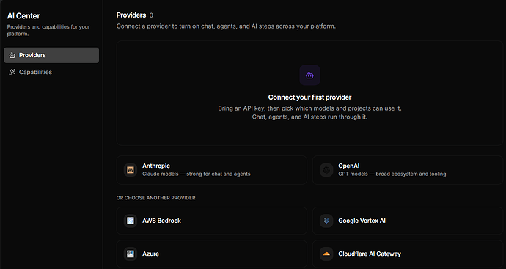Pick the Azure provider label
The width and height of the screenshot is (506, 269).
pyautogui.click(x=150, y=254)
